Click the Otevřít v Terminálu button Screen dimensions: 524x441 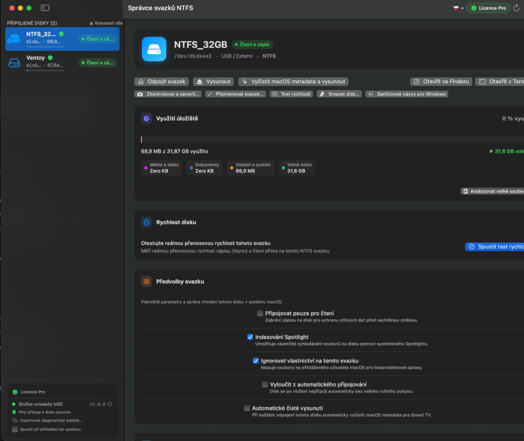500,82
